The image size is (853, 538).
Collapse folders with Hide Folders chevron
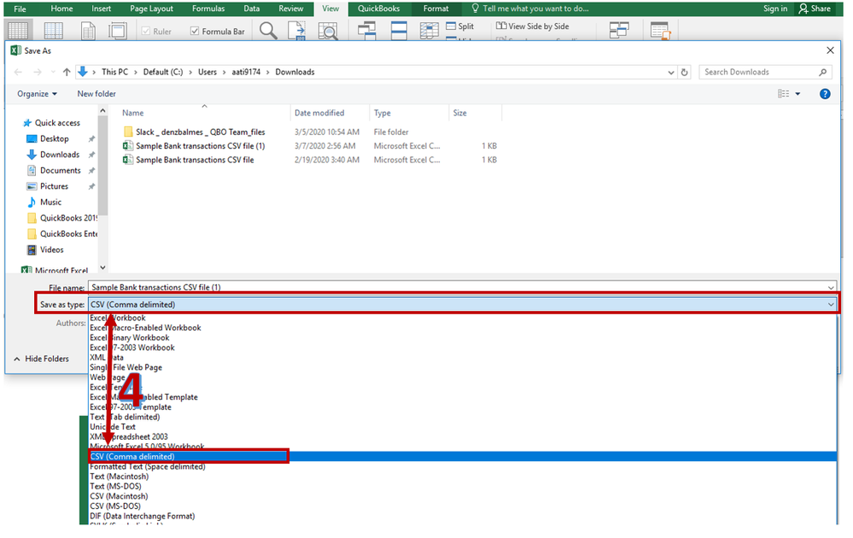[17, 359]
